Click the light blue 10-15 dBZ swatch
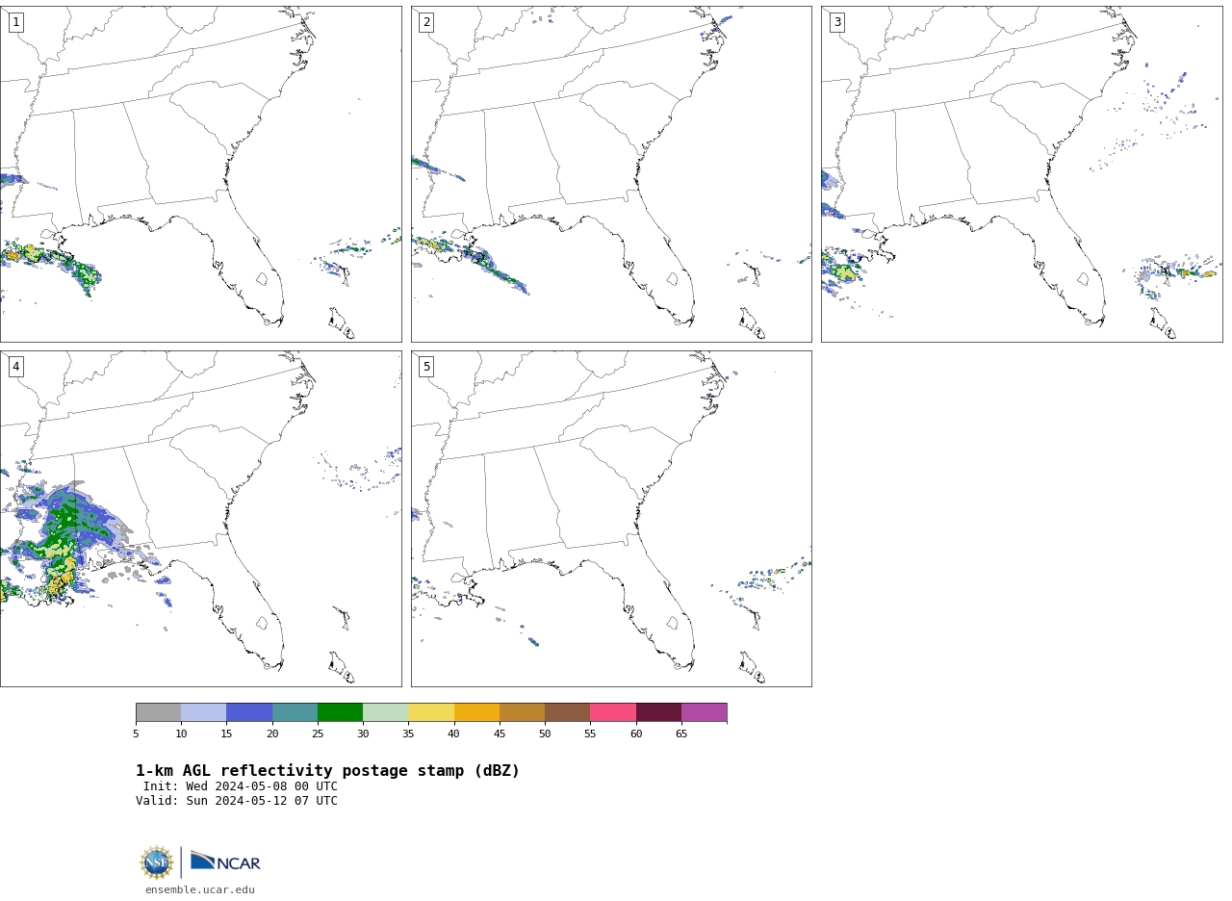Viewport: 1232px width, 901px height. (x=204, y=712)
